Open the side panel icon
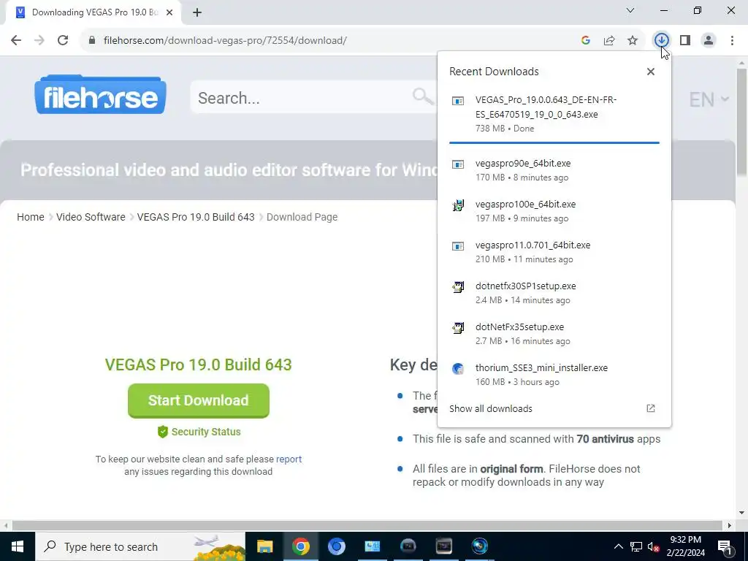 pos(685,40)
